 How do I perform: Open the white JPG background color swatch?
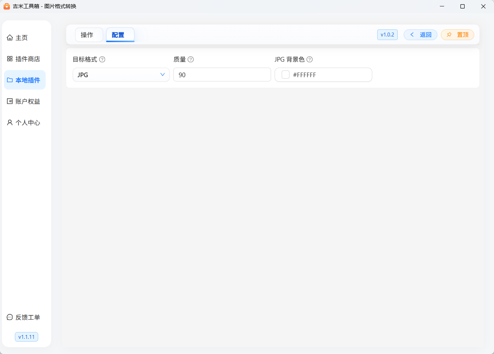286,75
